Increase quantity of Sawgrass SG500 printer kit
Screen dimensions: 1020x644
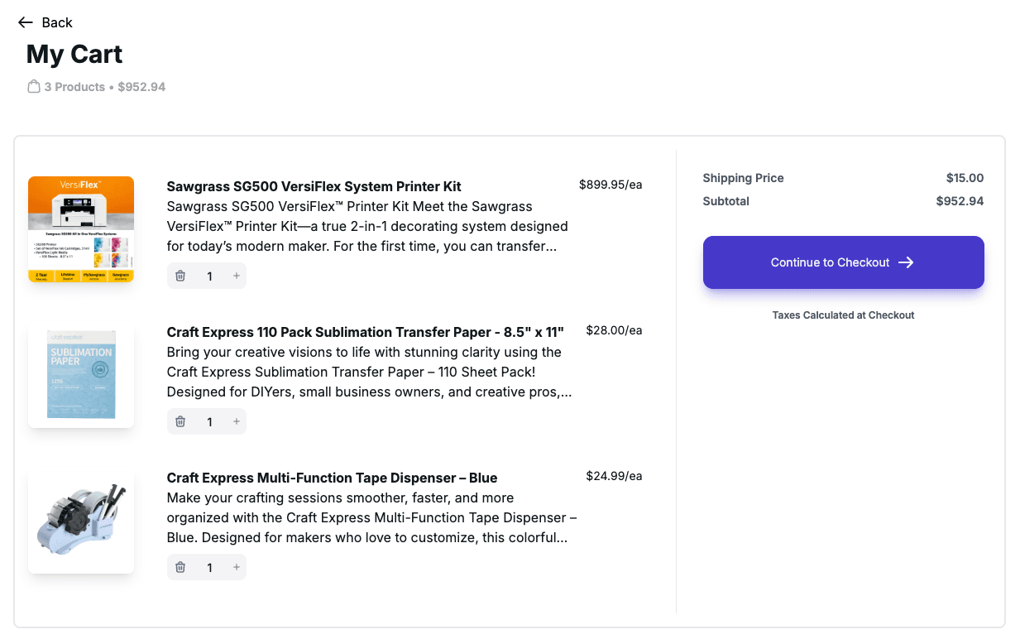(237, 276)
